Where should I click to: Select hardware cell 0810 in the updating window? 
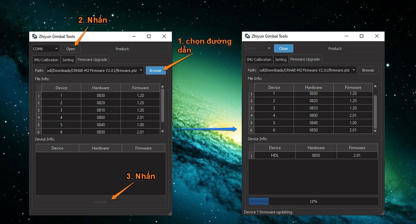[313, 108]
